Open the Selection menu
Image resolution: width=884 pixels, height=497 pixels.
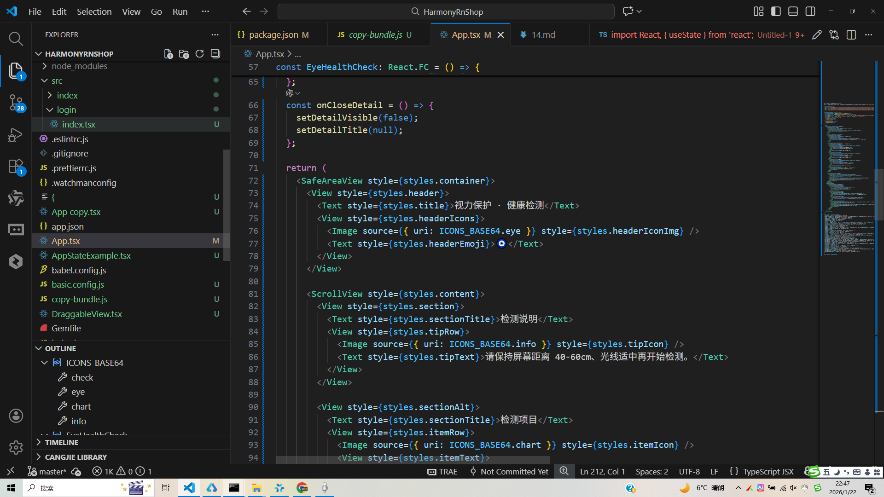coord(94,12)
